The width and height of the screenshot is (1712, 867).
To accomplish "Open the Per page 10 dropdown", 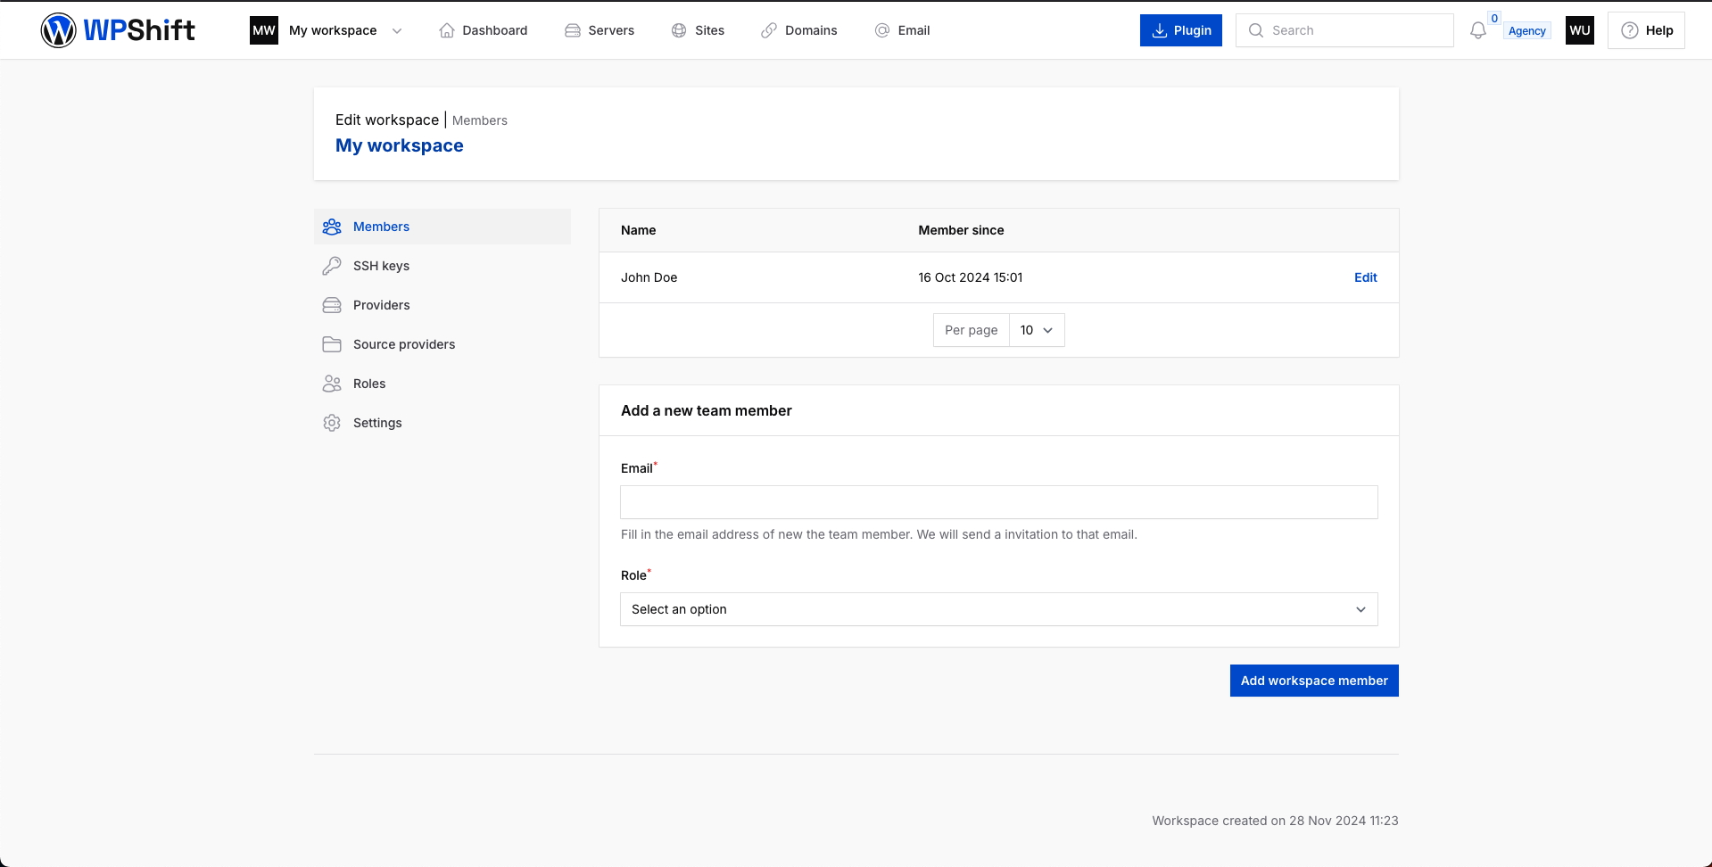I will point(1037,330).
